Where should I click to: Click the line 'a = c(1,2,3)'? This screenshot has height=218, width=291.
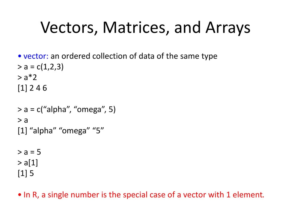click(40, 67)
